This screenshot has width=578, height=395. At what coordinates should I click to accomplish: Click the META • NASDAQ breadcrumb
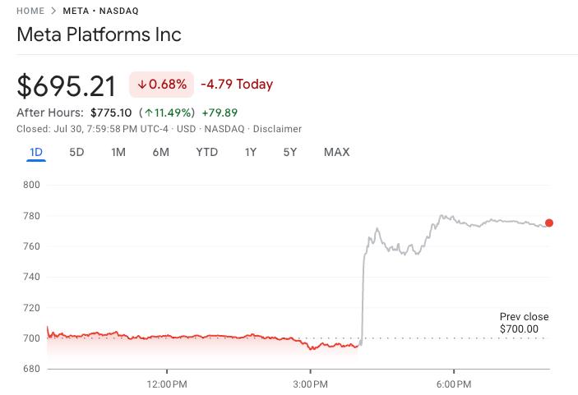[x=100, y=11]
